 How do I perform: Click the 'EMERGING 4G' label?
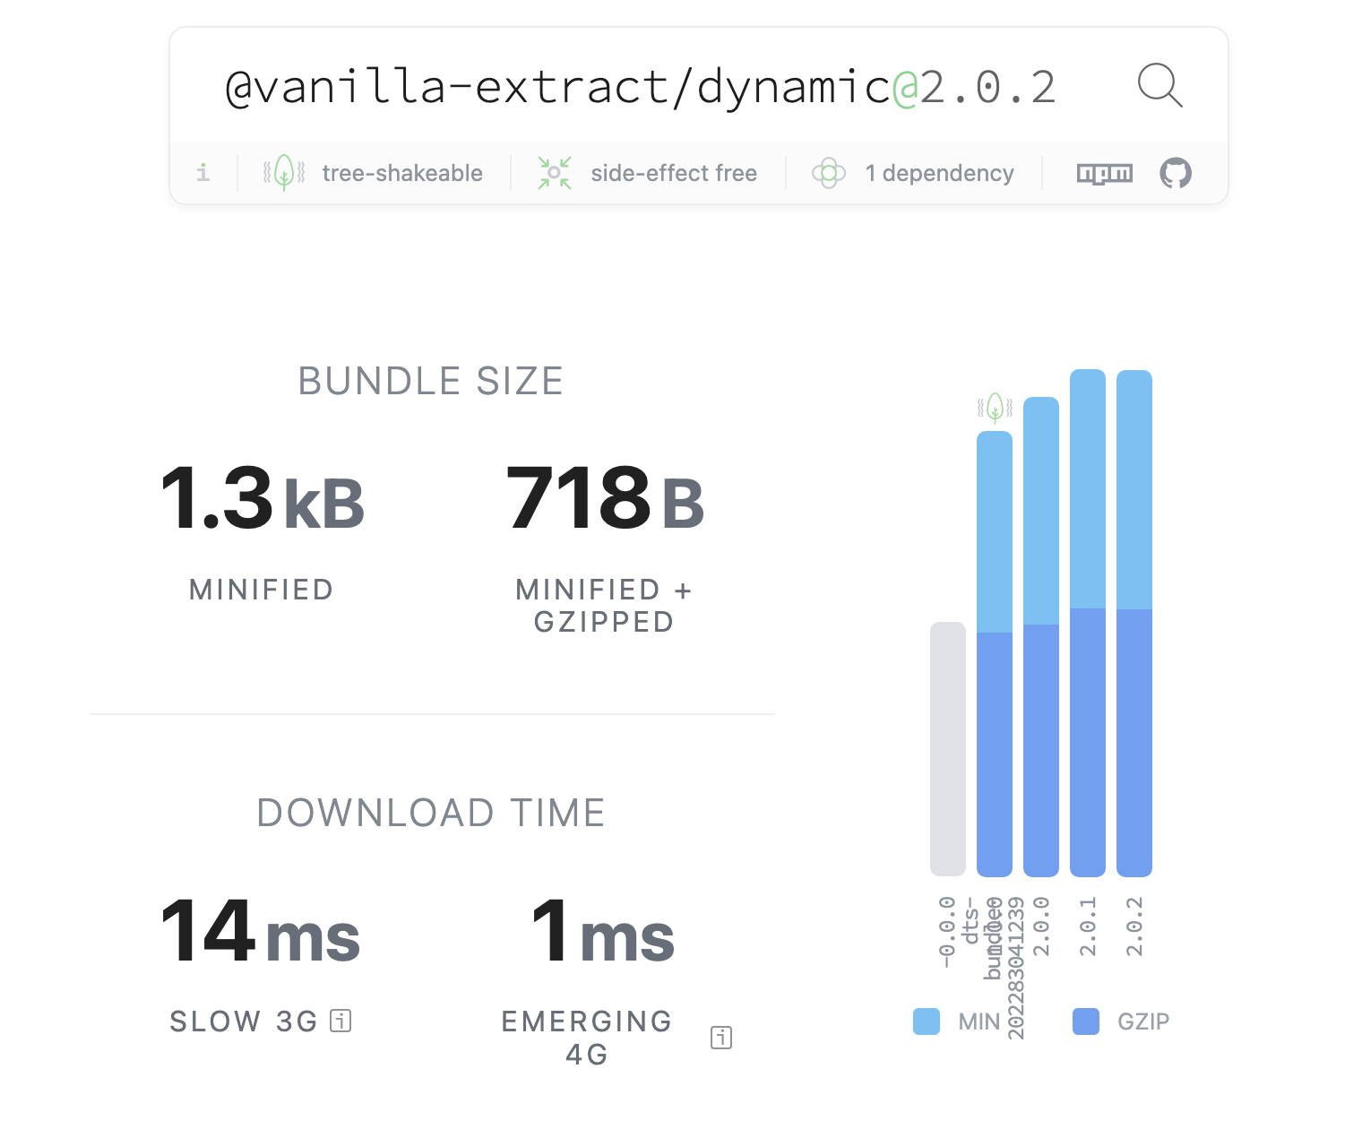[x=587, y=1038]
